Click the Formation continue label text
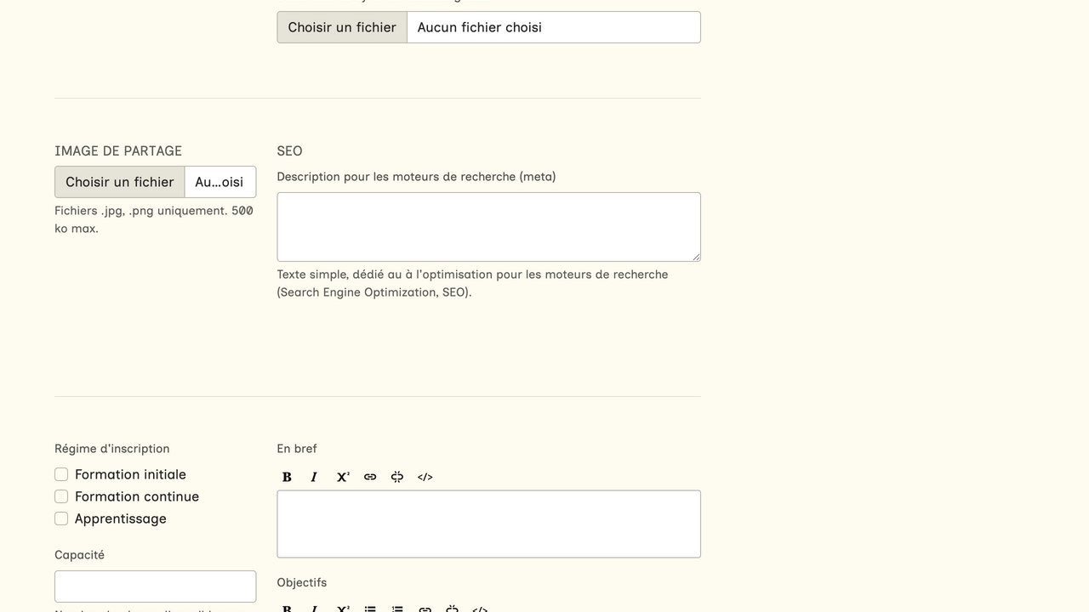Screen dimensions: 1089x612 [x=137, y=496]
